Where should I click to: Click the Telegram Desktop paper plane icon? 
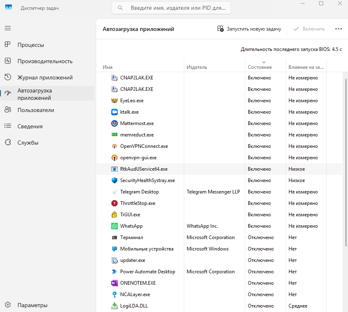(114, 192)
